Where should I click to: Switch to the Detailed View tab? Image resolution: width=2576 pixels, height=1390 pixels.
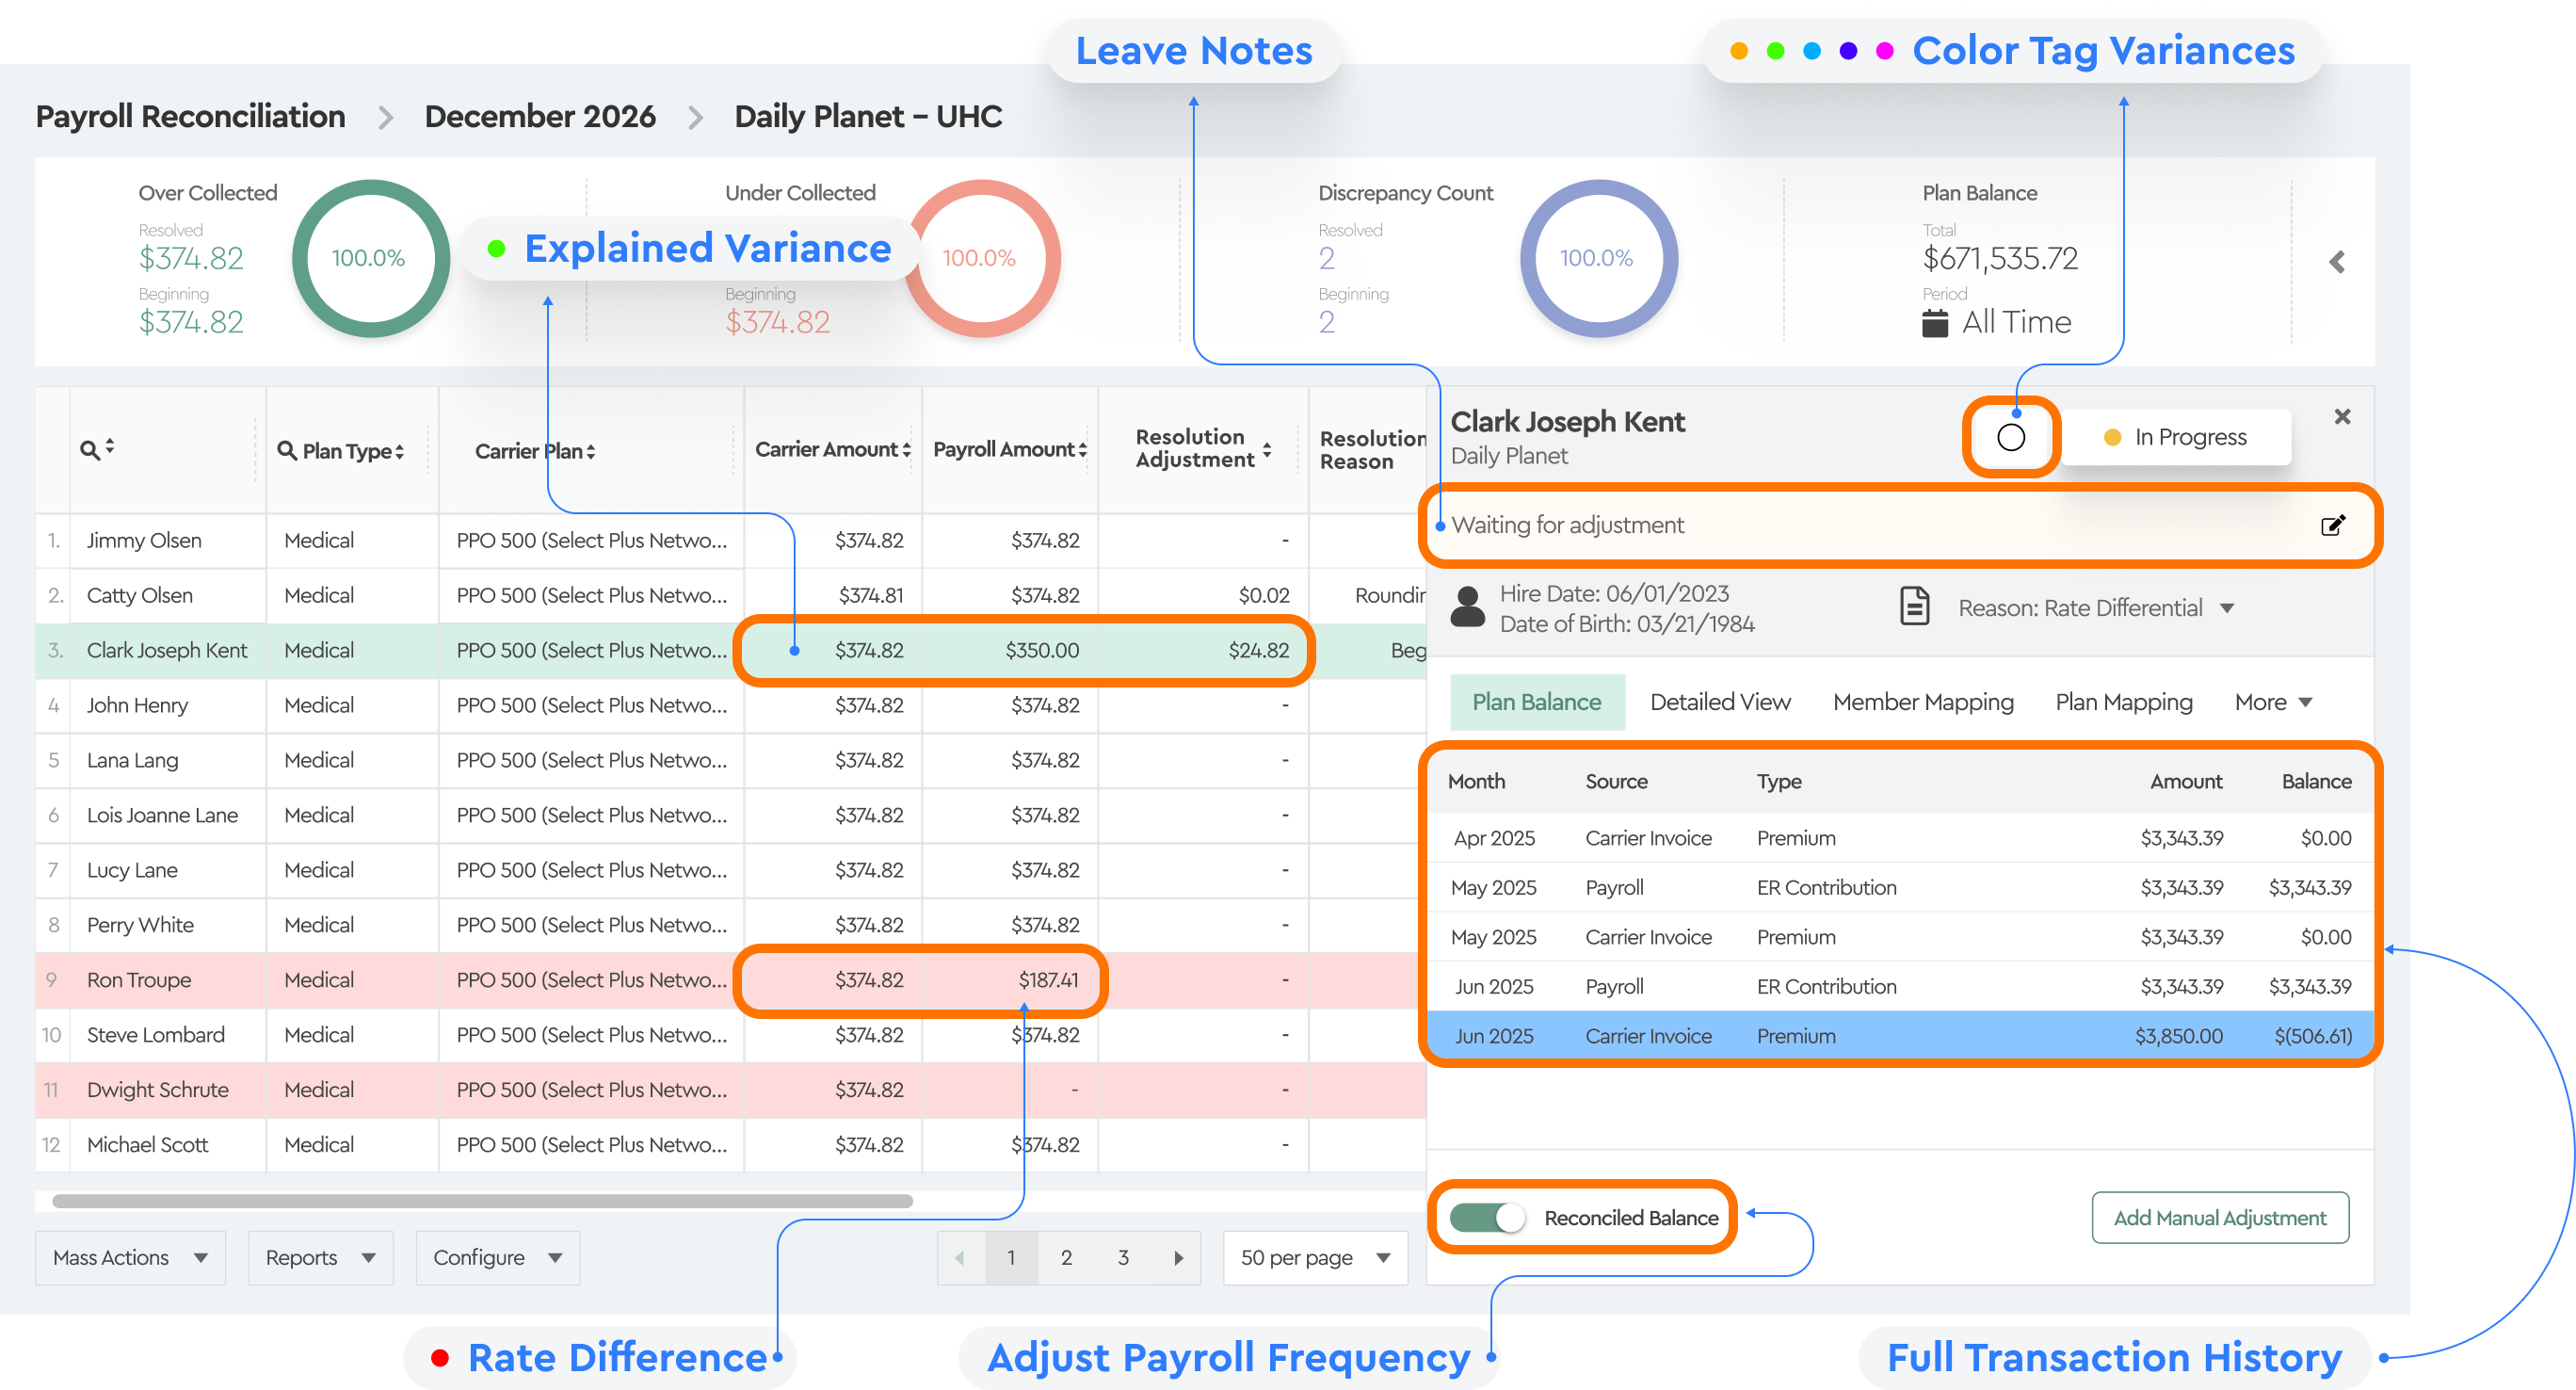coord(1719,702)
